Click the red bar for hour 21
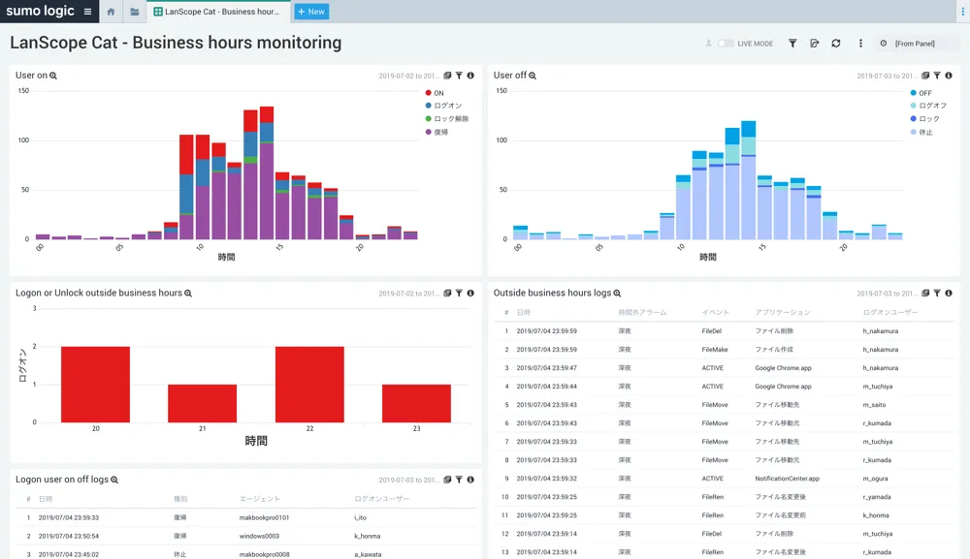 pyautogui.click(x=203, y=403)
